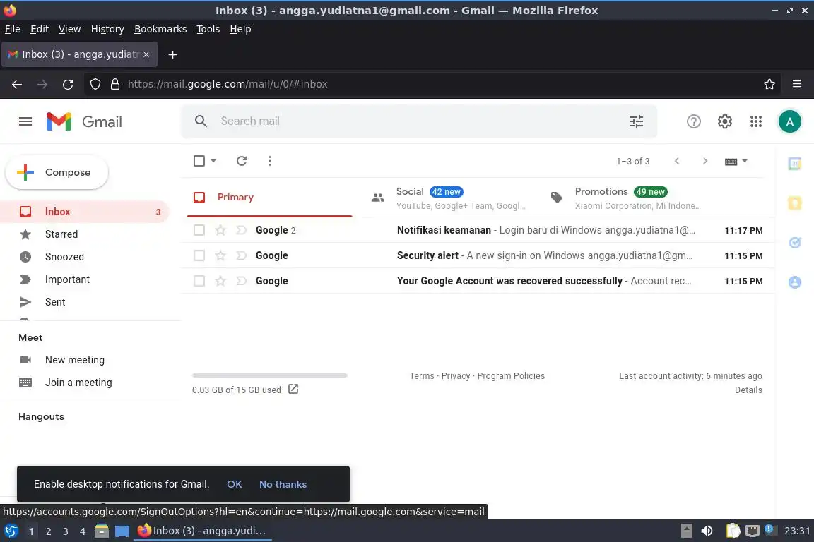Screen dimensions: 814x542
Task: Tick the select-all messages checkbox
Action: pyautogui.click(x=199, y=161)
